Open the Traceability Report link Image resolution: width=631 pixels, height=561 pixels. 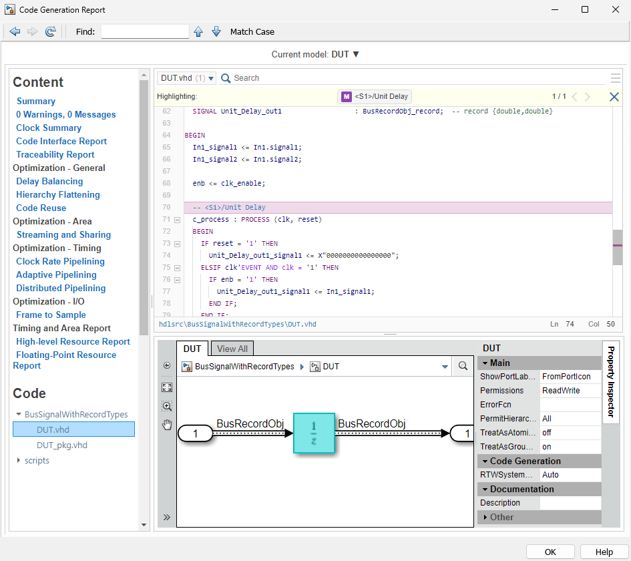point(55,154)
